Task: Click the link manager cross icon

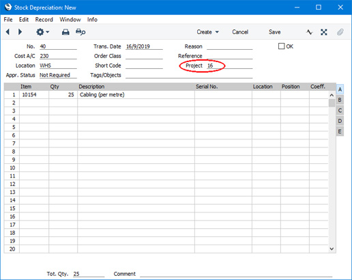Action: 324,32
